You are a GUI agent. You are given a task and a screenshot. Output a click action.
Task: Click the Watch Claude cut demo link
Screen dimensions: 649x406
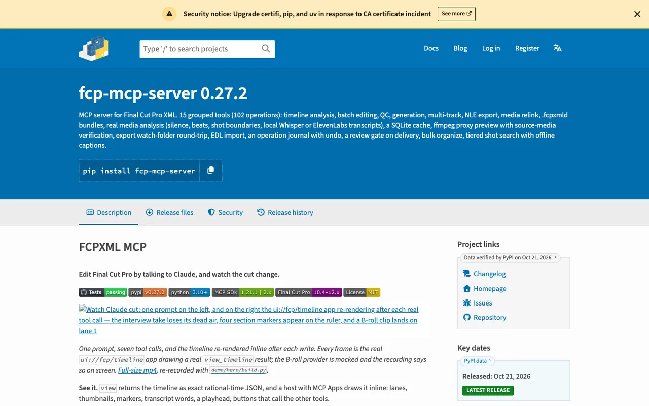point(248,320)
